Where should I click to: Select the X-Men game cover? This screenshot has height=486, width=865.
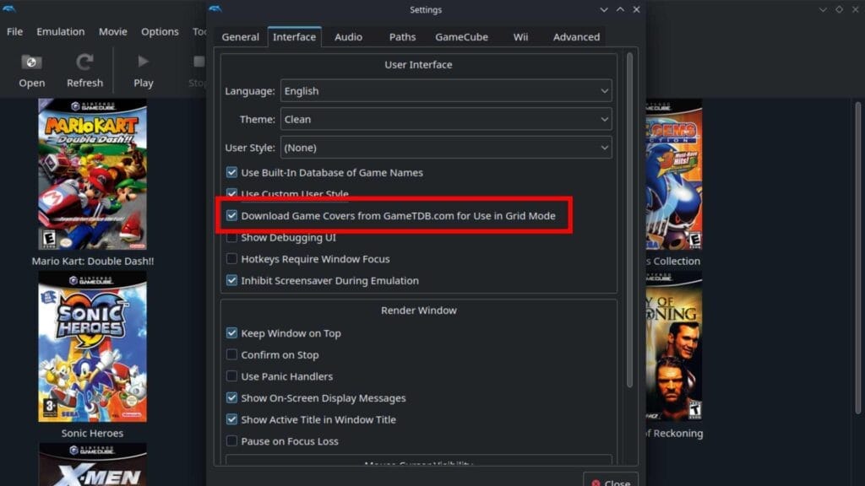(x=93, y=465)
